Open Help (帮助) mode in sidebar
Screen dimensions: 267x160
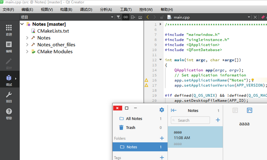(9, 114)
